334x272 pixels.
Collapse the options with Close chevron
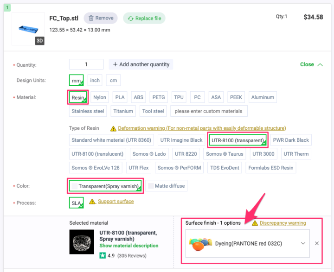click(320, 65)
